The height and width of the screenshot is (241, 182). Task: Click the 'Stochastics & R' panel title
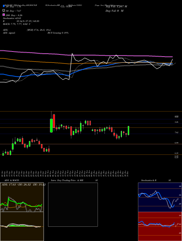149,180
